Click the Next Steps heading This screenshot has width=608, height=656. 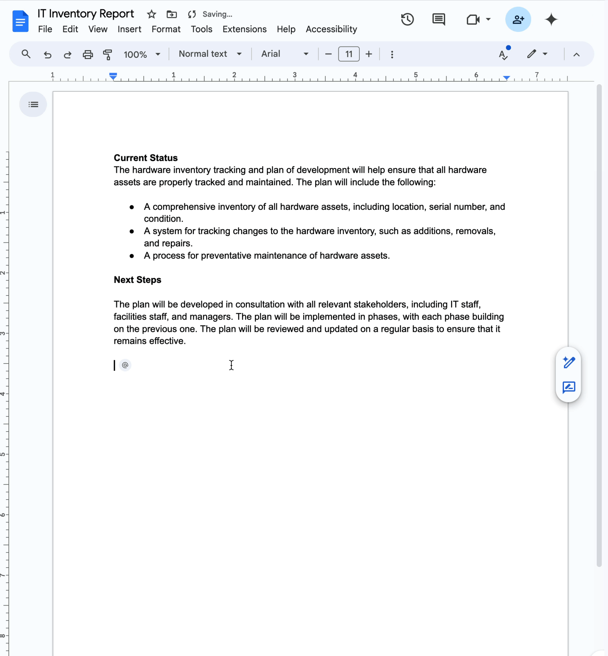pos(137,280)
